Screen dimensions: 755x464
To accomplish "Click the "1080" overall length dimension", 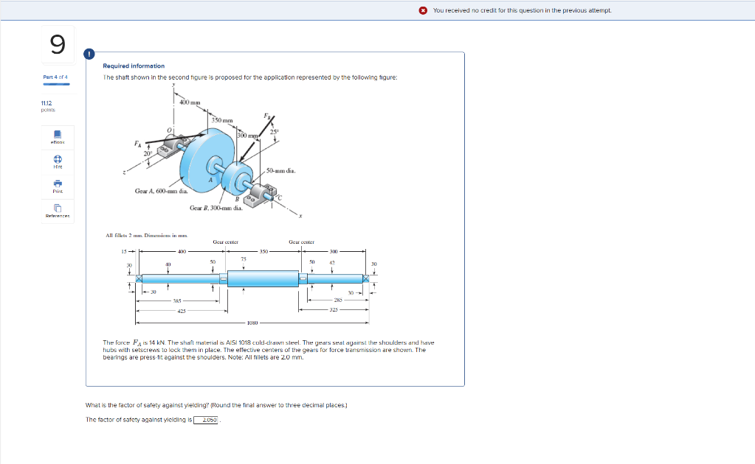I will click(x=252, y=323).
